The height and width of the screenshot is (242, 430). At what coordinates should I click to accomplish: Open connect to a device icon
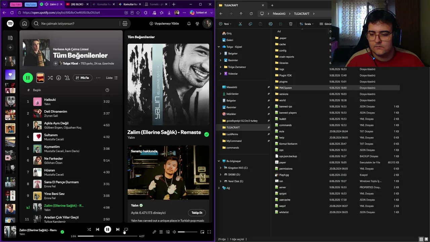coord(168,232)
